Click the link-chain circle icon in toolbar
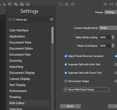 pos(72,4)
